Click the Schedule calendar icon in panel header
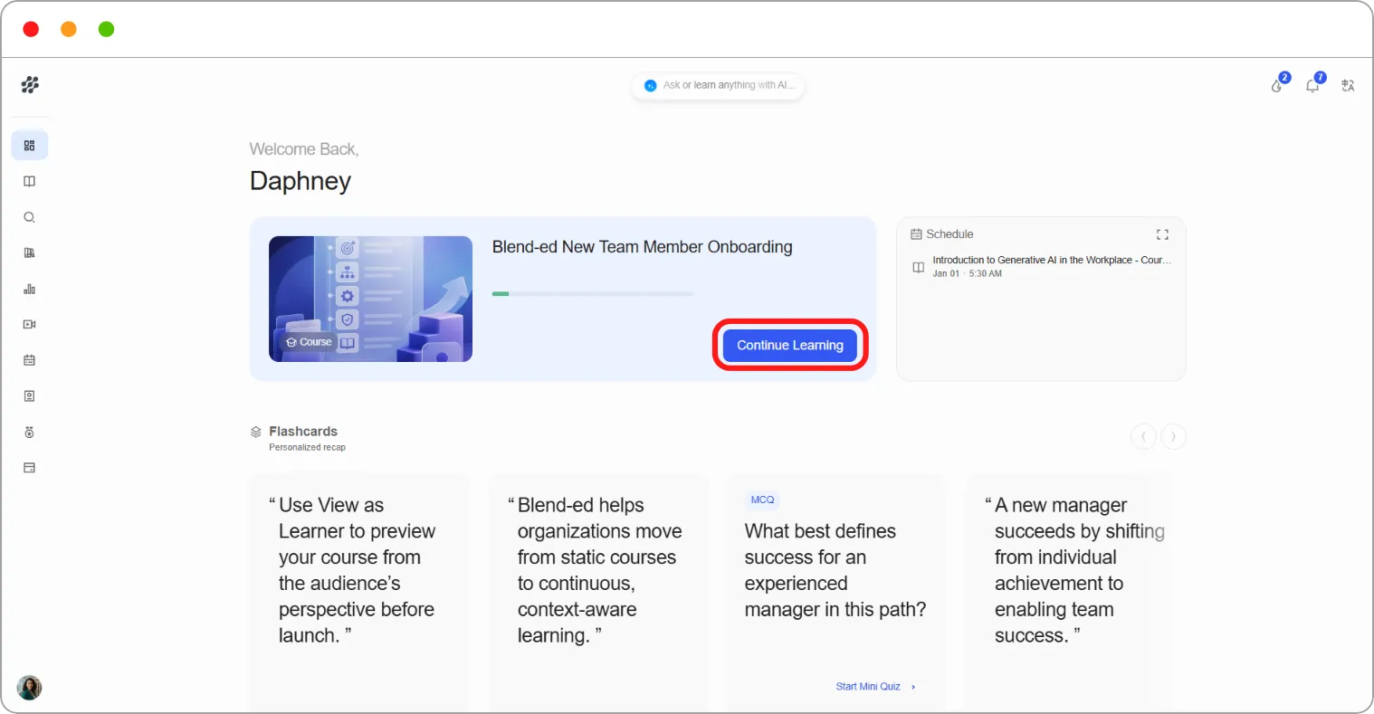Image resolution: width=1374 pixels, height=714 pixels. [x=916, y=234]
